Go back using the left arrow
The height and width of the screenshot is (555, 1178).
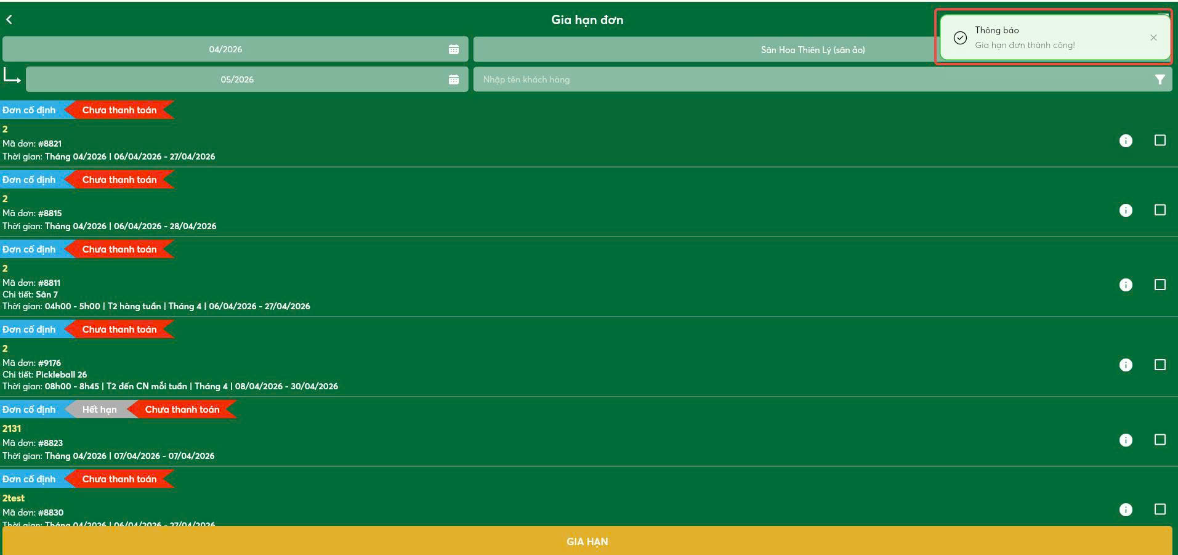pyautogui.click(x=9, y=20)
